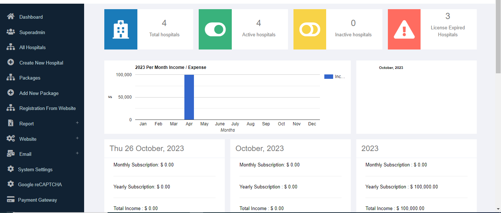This screenshot has height=213, width=501.
Task: Click the Google reCAPTCHA gear icon
Action: (11, 184)
